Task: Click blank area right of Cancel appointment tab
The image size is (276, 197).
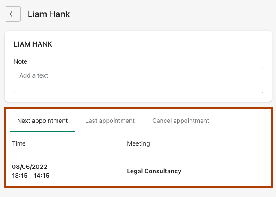Action: coord(241,121)
